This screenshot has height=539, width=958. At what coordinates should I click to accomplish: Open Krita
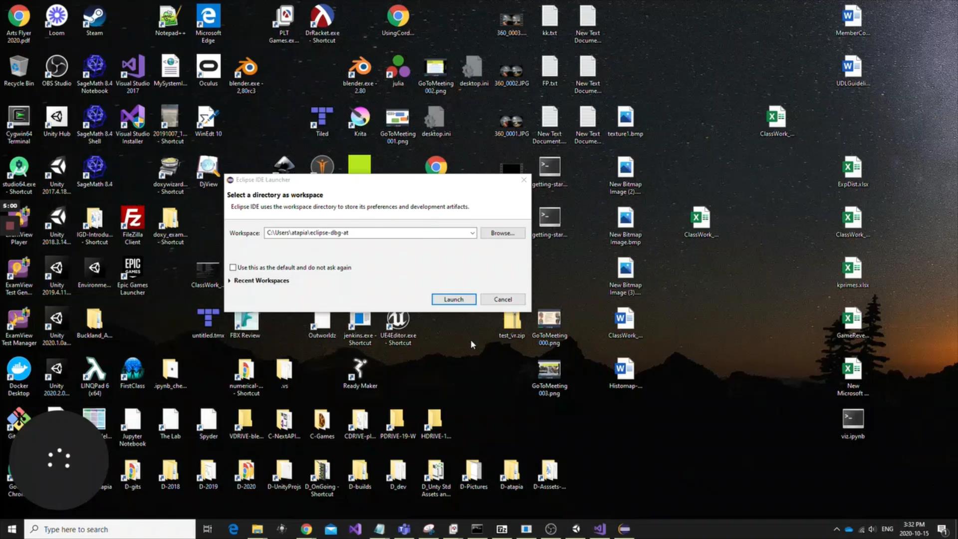click(359, 119)
